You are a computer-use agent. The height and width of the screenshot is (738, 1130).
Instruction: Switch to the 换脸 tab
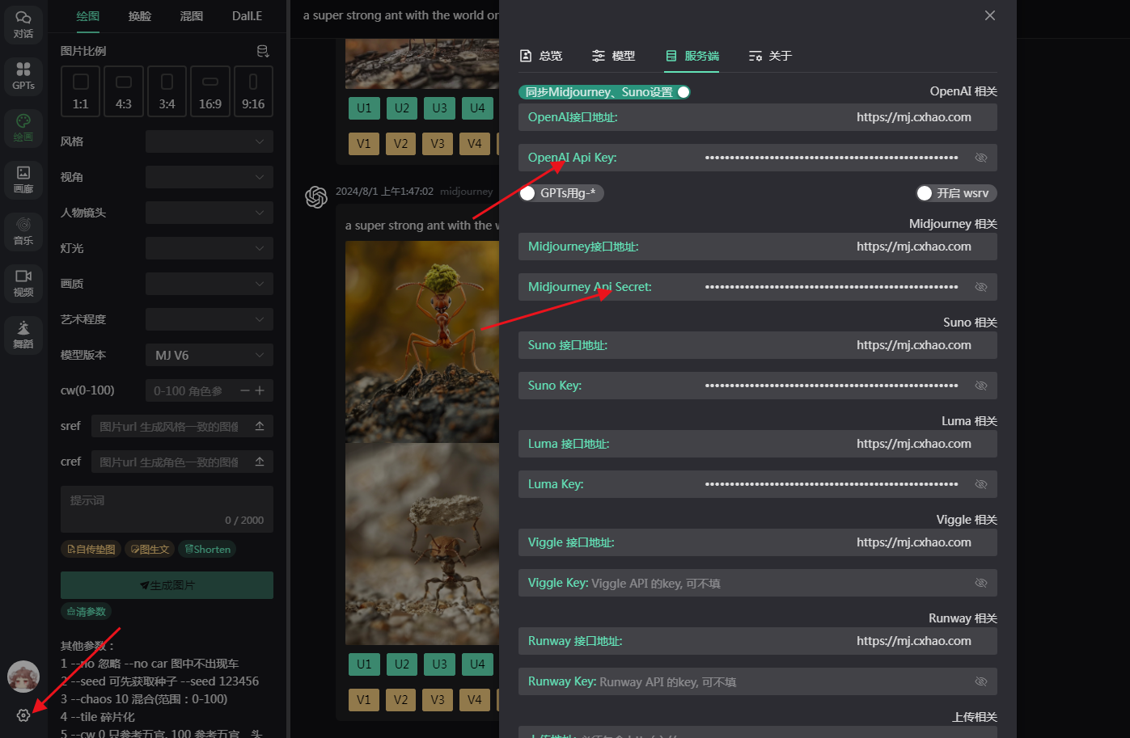[140, 16]
